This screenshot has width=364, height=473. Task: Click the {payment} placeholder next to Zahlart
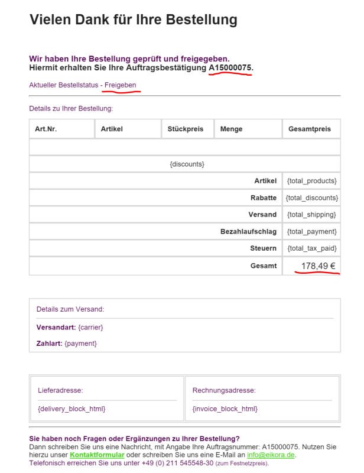tap(80, 344)
